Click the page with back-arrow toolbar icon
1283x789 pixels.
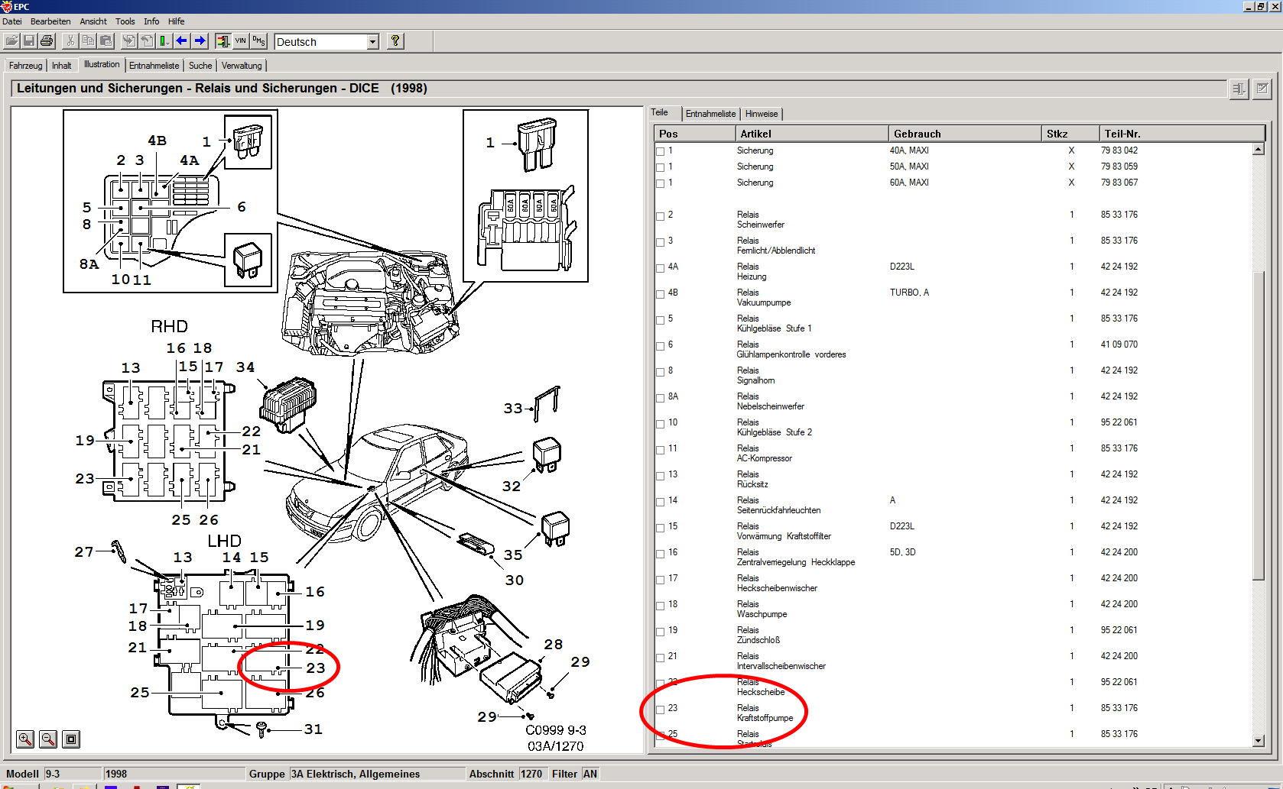click(x=147, y=41)
